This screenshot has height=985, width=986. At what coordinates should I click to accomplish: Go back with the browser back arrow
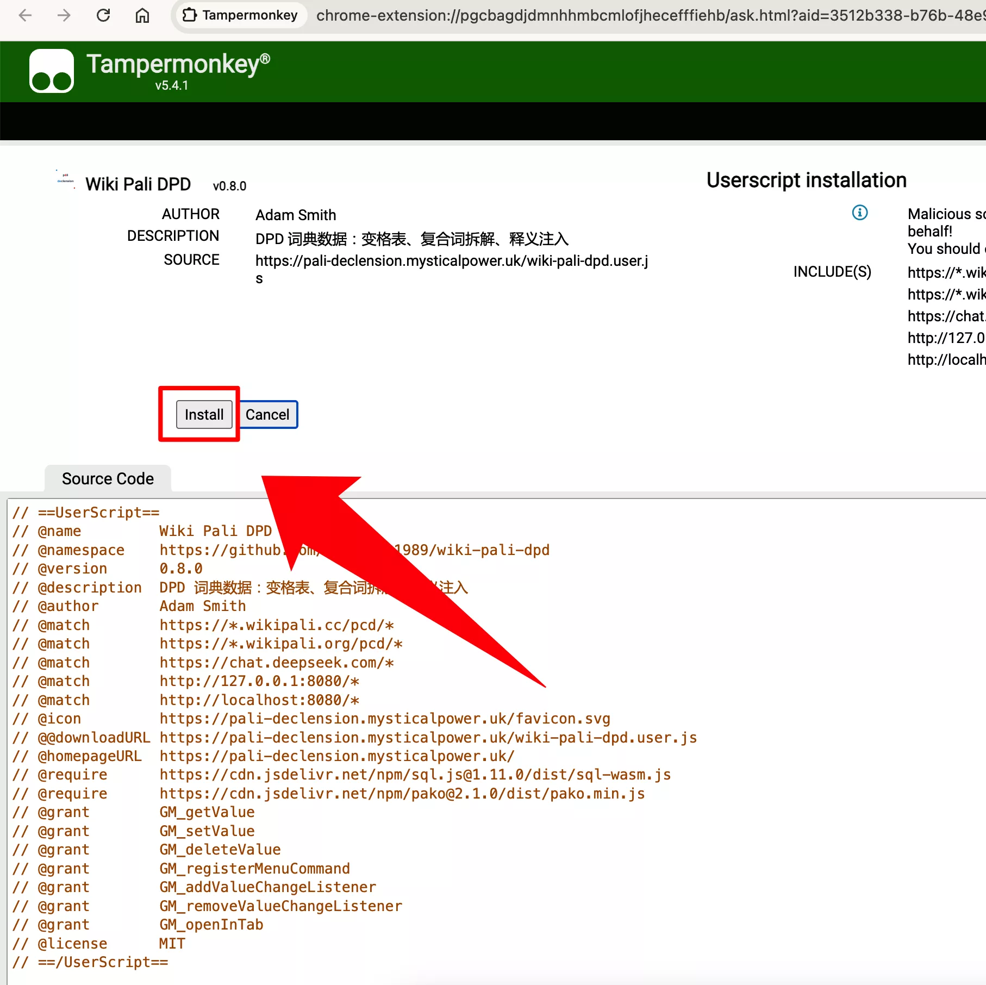[25, 15]
